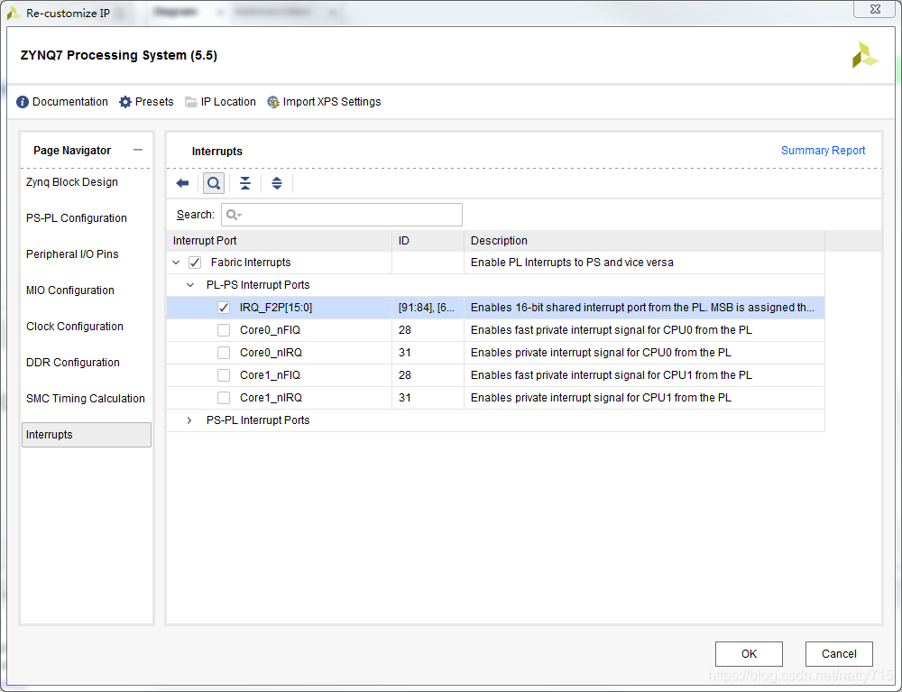Open the MIO Configuration page

point(70,291)
